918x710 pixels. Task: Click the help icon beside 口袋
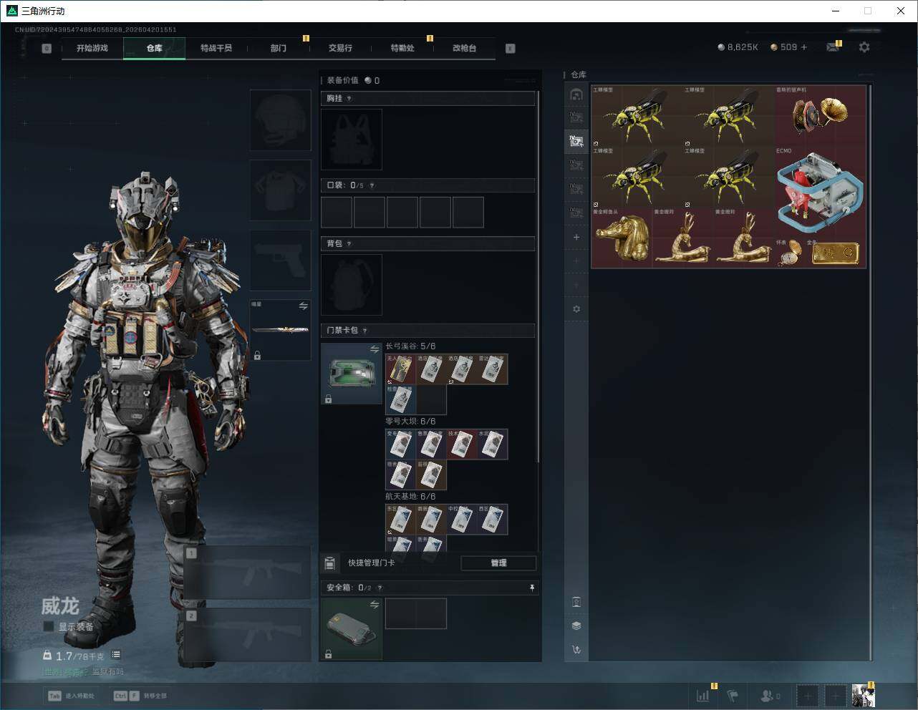coord(372,185)
